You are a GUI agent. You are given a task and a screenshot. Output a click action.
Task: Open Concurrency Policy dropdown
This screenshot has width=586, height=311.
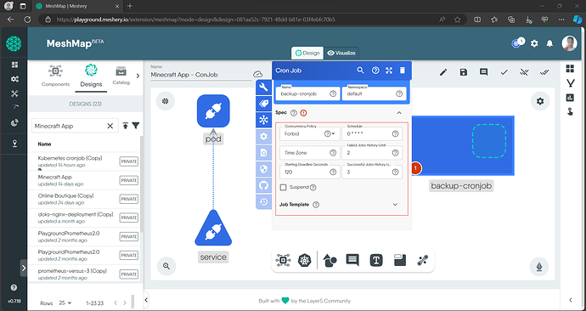tap(310, 133)
